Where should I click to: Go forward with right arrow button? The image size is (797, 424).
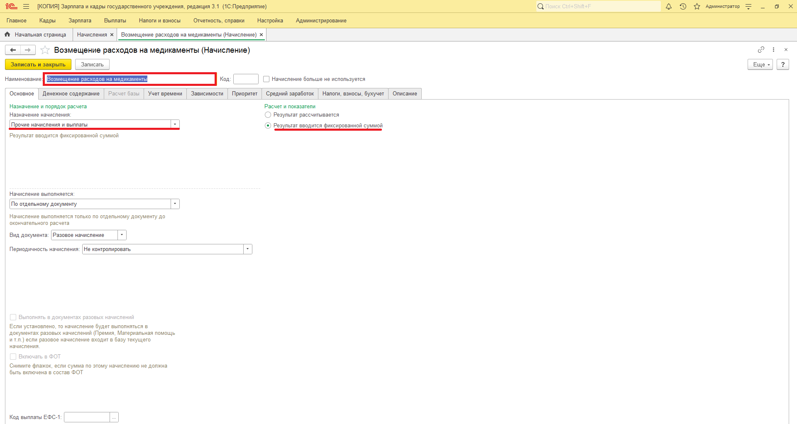(x=28, y=50)
